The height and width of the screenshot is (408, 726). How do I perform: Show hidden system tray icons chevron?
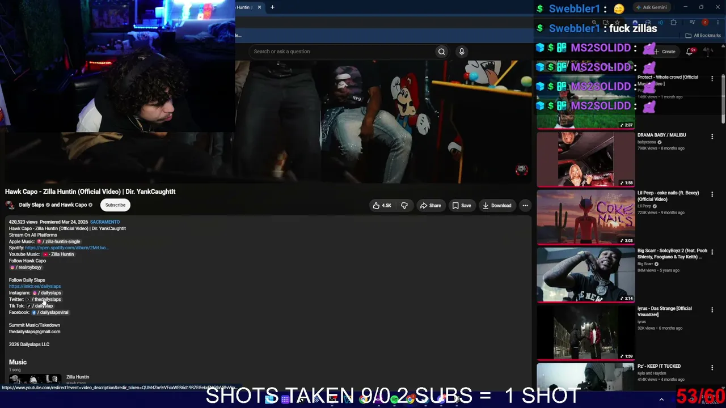[x=661, y=399]
